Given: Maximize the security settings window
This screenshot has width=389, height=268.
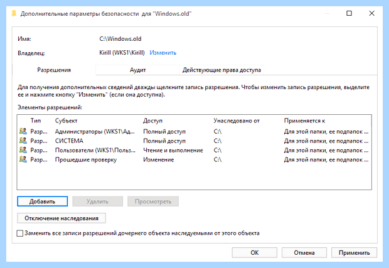Looking at the screenshot, I should (349, 13).
